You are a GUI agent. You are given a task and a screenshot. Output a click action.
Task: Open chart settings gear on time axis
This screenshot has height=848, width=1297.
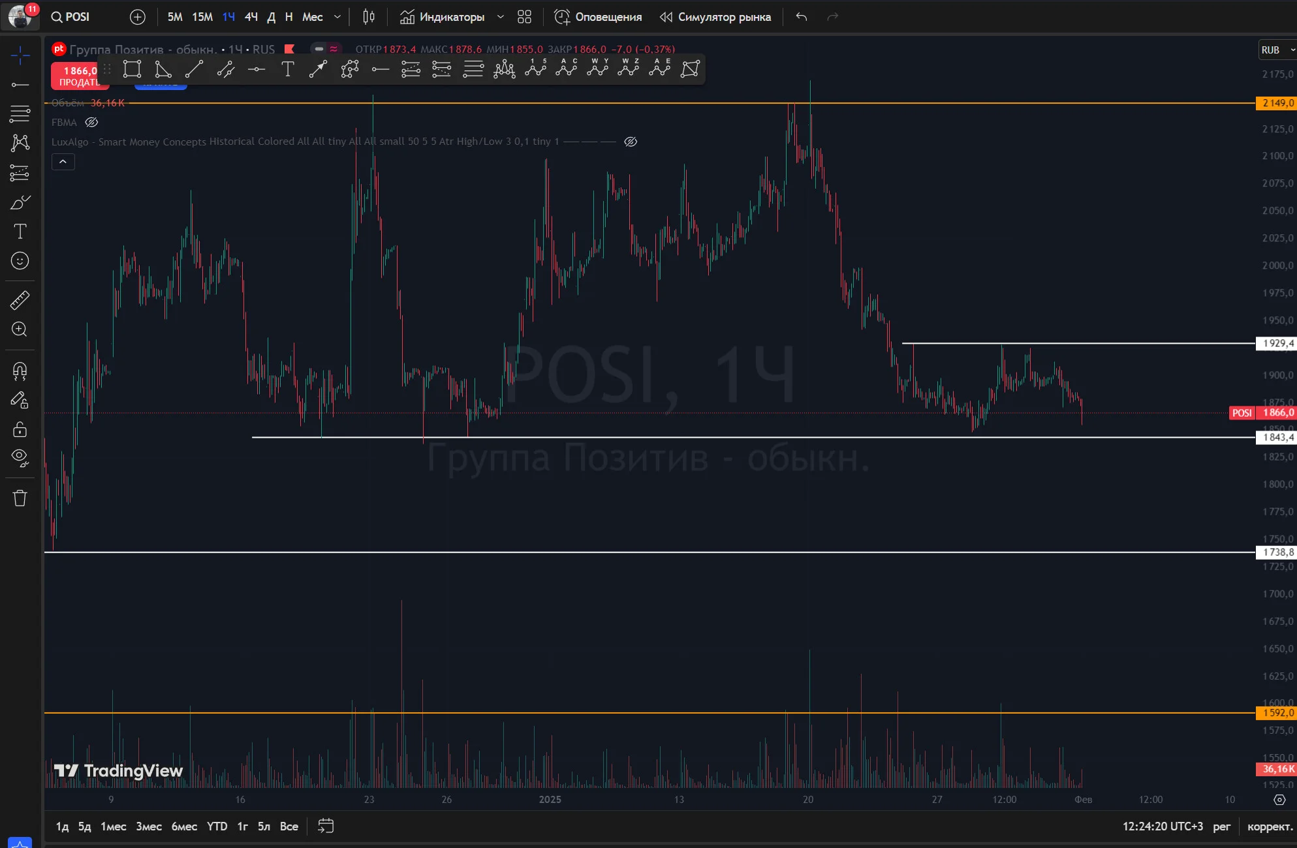coord(1279,800)
